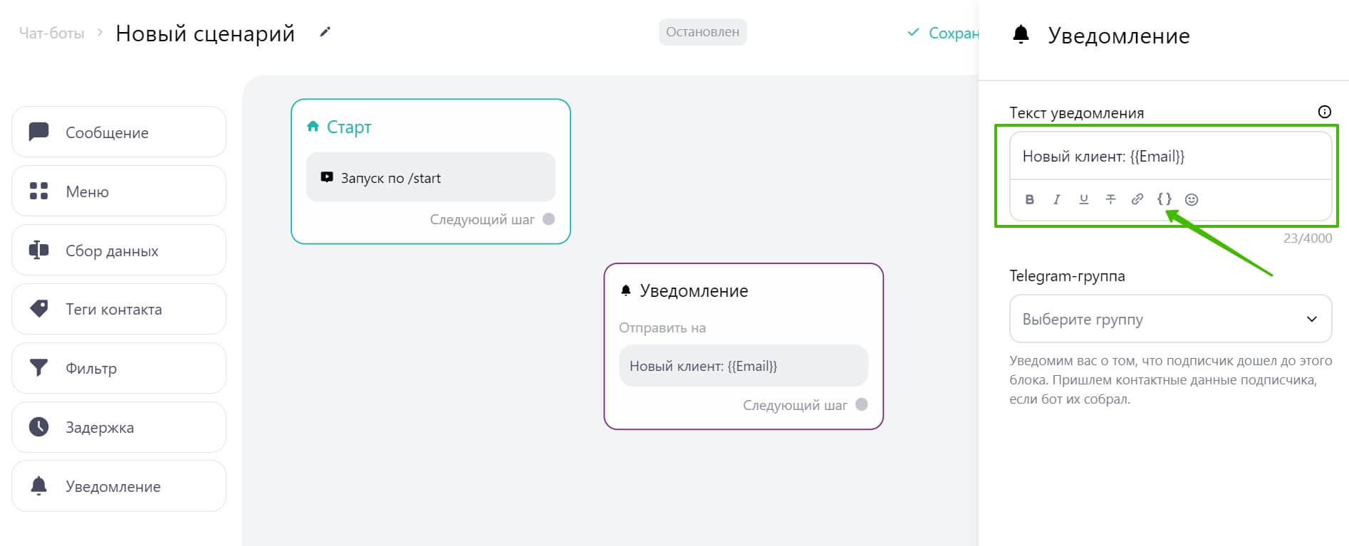Click the chevron of Telegram-группа selector

1311,319
